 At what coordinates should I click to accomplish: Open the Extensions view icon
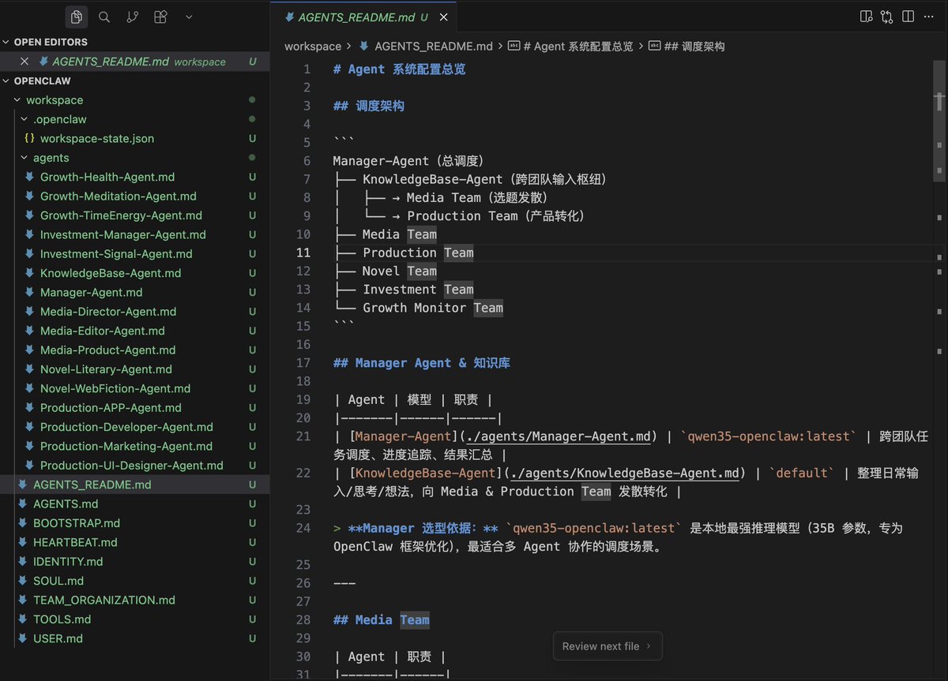click(160, 17)
